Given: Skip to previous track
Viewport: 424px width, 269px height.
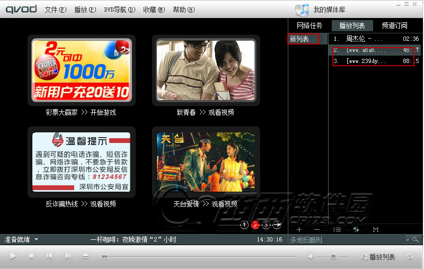Looking at the screenshot, I should [49, 256].
